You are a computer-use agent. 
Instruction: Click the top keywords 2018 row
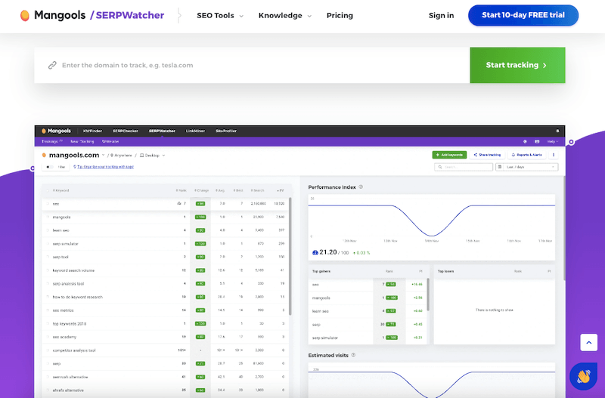pyautogui.click(x=165, y=324)
